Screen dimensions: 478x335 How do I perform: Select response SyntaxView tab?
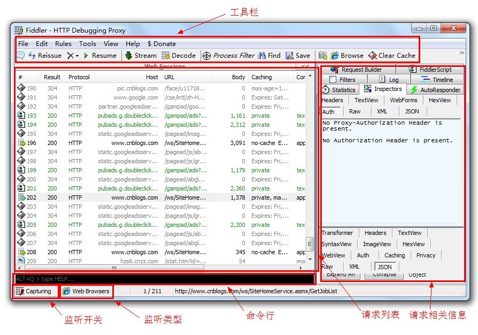(336, 244)
